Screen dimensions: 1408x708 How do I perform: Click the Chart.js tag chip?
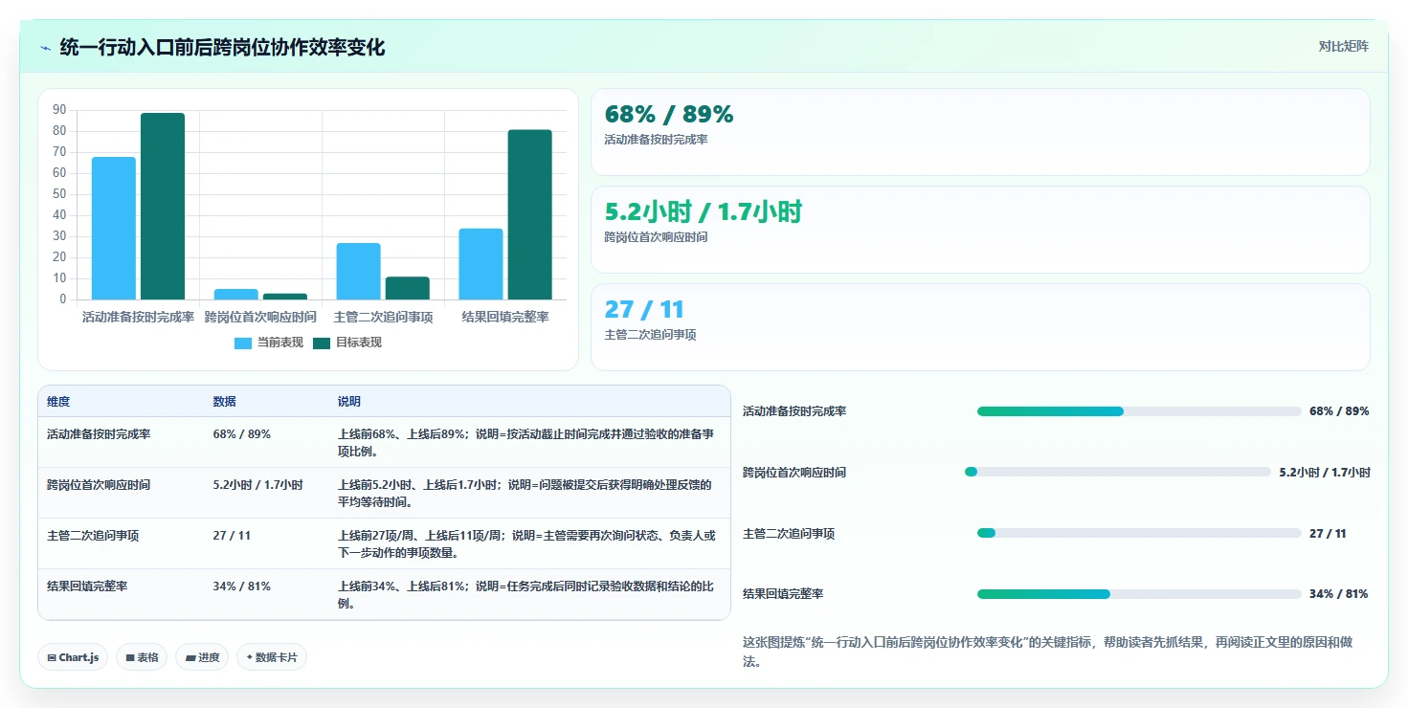(x=73, y=657)
